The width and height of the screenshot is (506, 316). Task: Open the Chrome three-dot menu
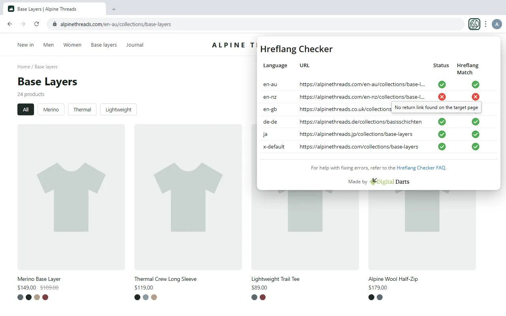coord(485,24)
